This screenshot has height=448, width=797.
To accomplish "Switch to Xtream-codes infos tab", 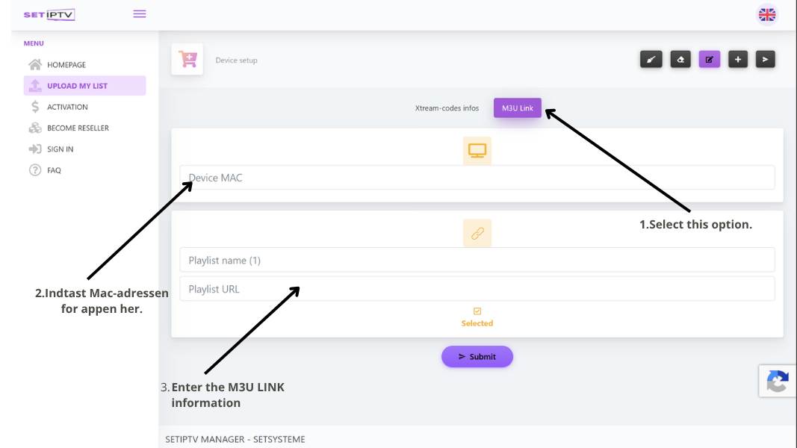I will [x=447, y=108].
